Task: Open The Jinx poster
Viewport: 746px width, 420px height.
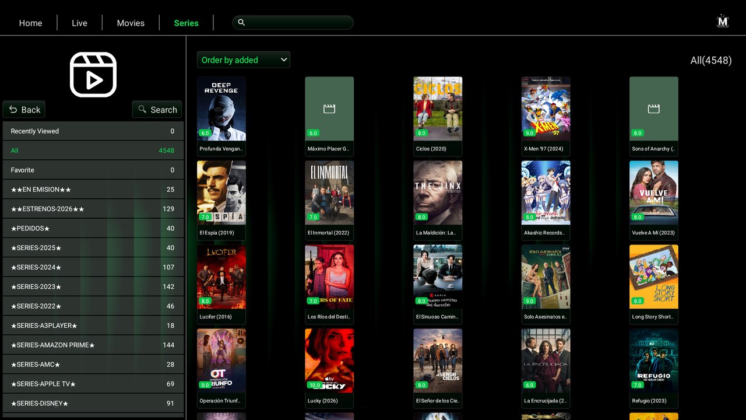Action: pos(438,192)
